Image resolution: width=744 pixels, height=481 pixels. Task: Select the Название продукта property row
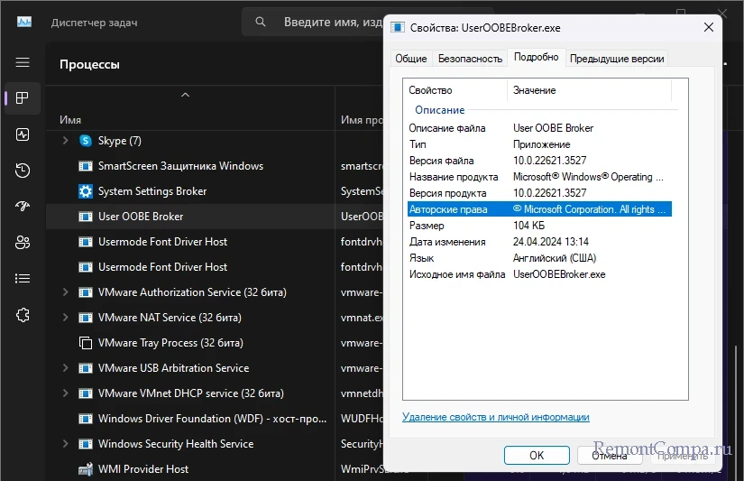(x=539, y=177)
